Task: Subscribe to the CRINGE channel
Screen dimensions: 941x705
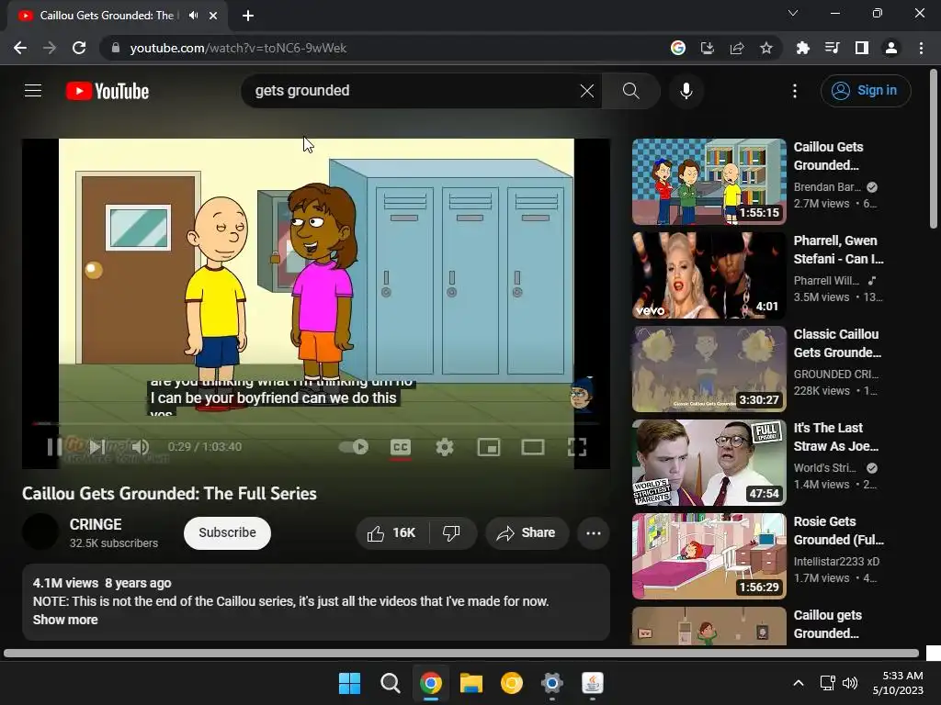Action: click(x=228, y=533)
